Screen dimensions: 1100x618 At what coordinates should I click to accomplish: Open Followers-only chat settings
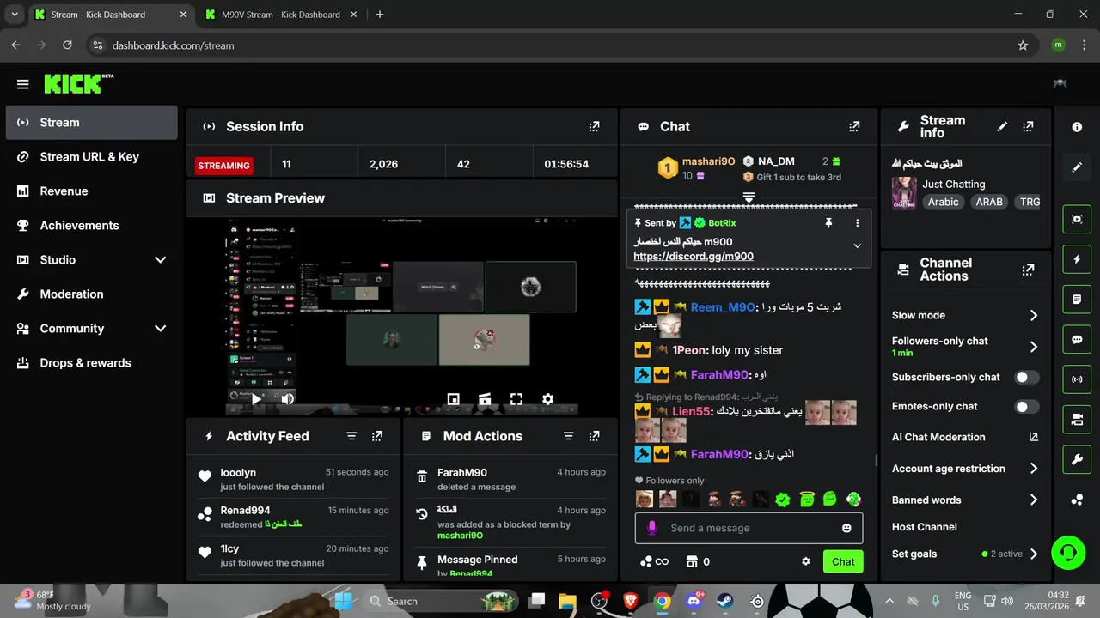(965, 346)
